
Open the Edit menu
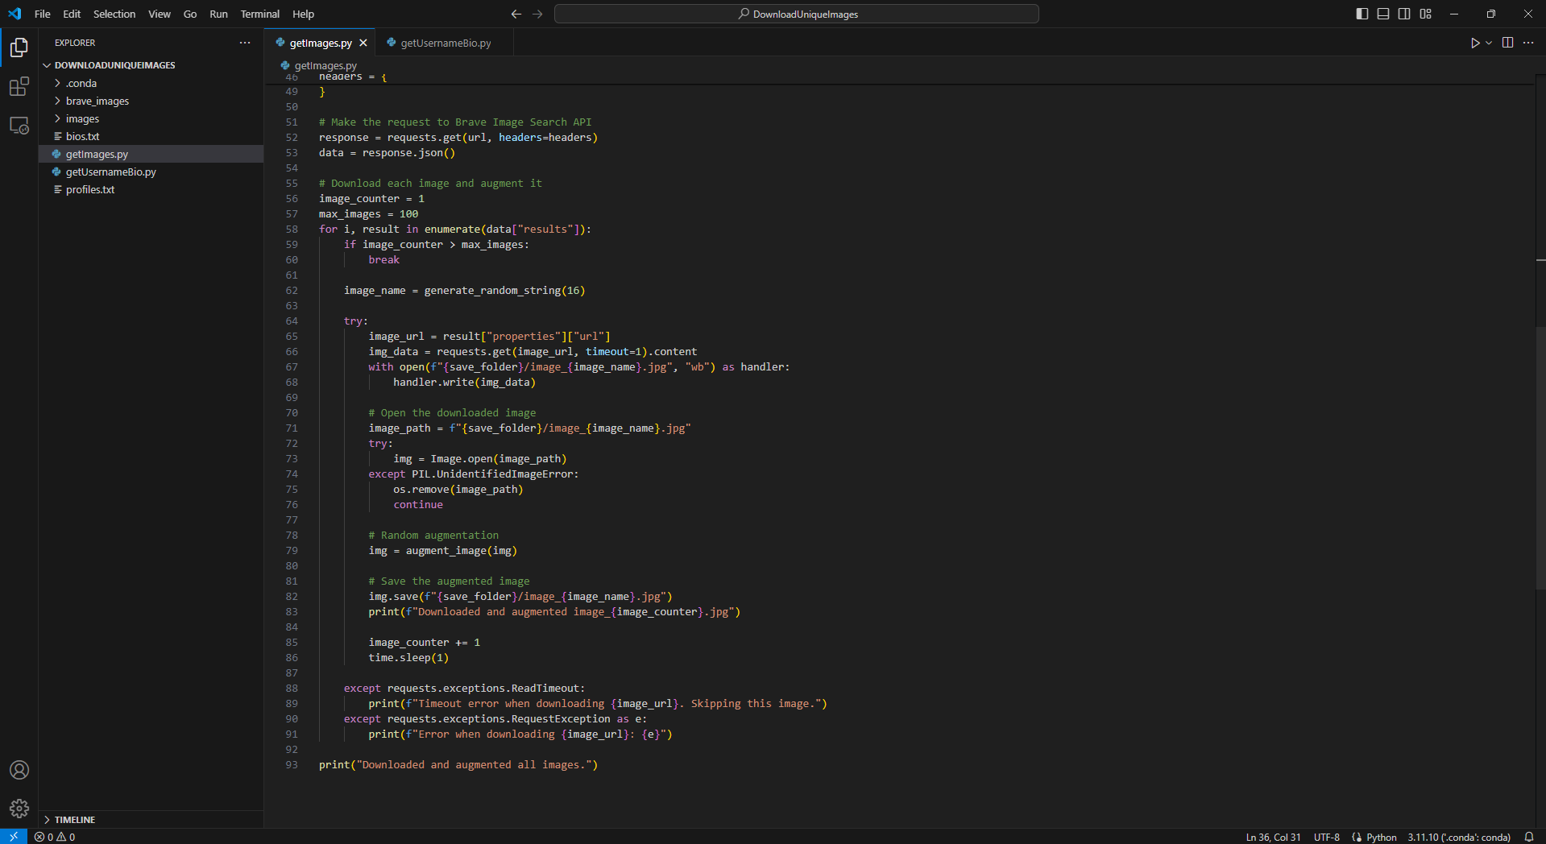pos(72,14)
